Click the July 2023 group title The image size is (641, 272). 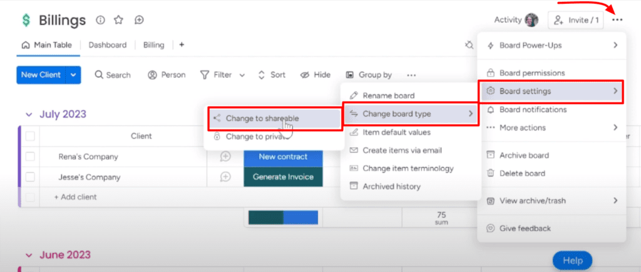63,114
